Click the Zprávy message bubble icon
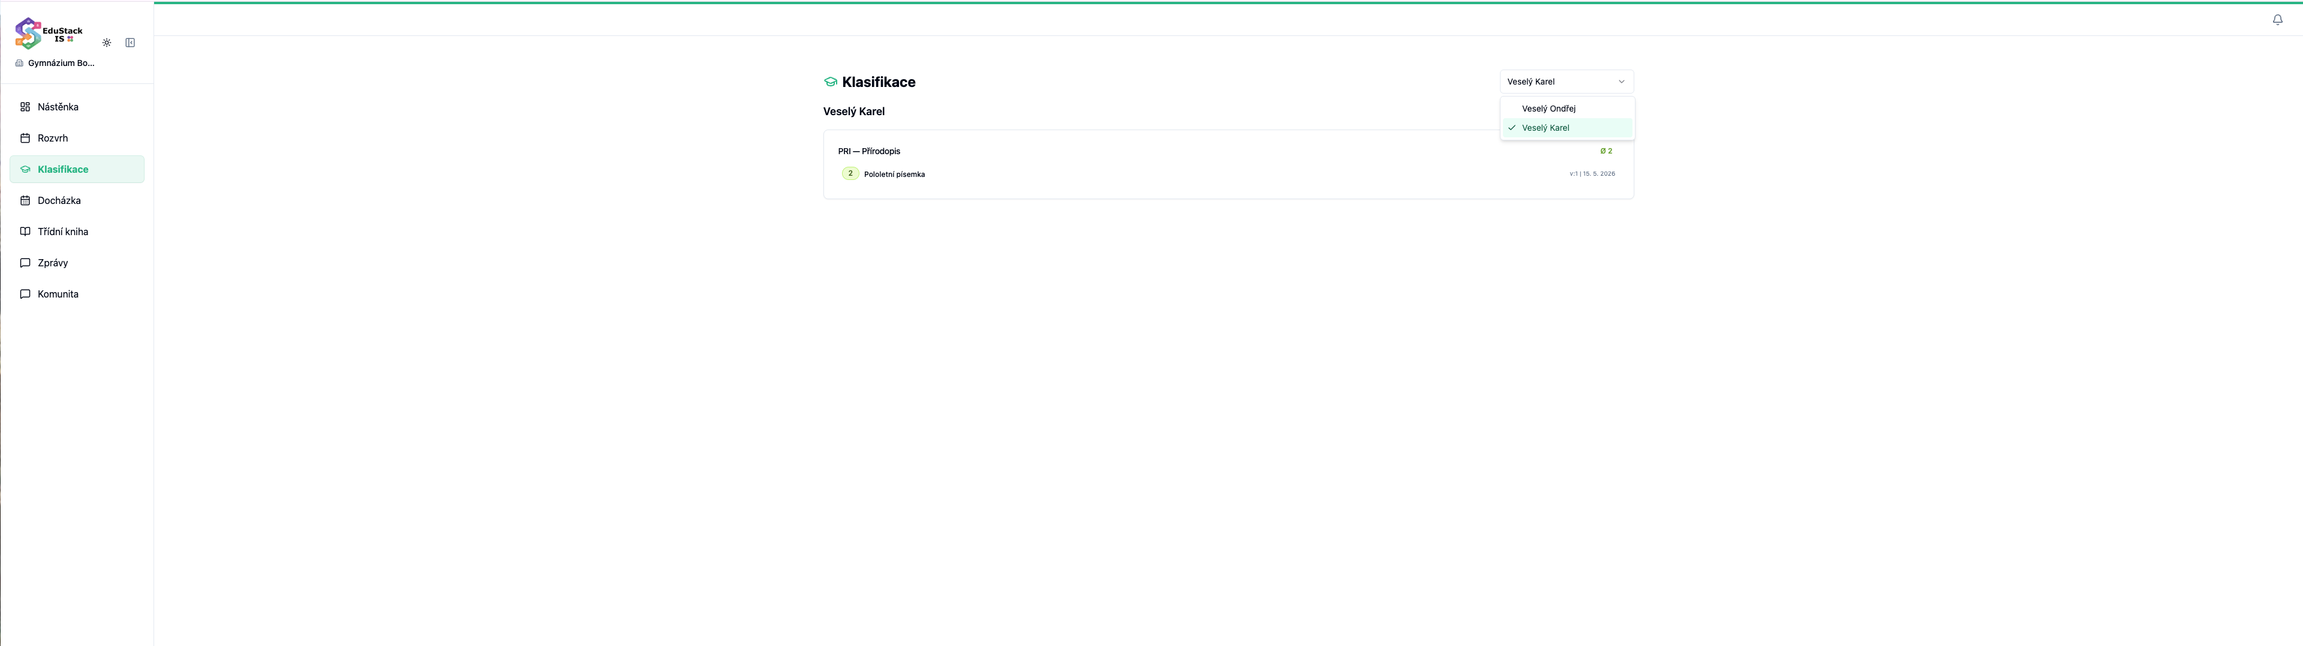 click(25, 263)
